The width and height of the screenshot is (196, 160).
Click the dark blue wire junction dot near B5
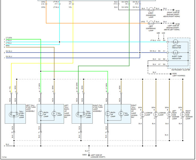coord(140,53)
